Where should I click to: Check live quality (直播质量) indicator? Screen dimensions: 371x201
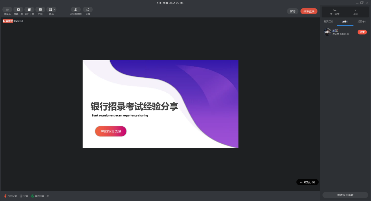[40, 196]
